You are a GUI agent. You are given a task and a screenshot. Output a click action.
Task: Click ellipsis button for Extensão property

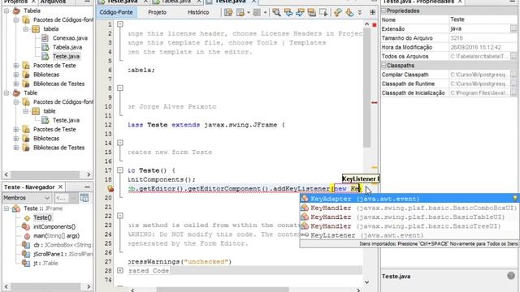point(513,29)
